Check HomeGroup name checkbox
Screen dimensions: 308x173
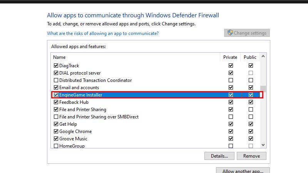pyautogui.click(x=56, y=146)
